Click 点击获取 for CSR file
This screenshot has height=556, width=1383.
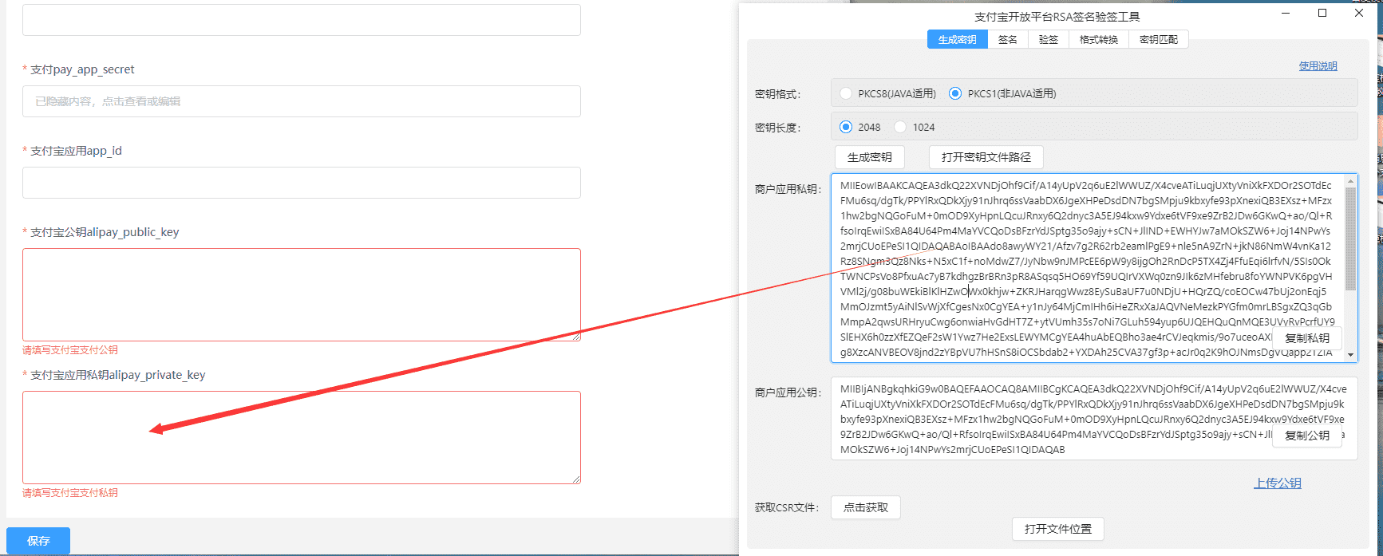coord(866,507)
